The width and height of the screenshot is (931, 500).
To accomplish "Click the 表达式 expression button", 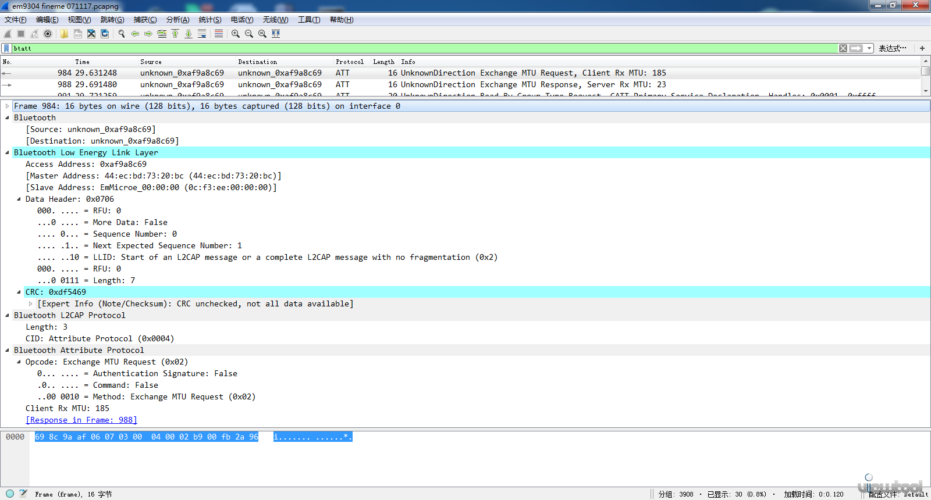I will tap(892, 48).
